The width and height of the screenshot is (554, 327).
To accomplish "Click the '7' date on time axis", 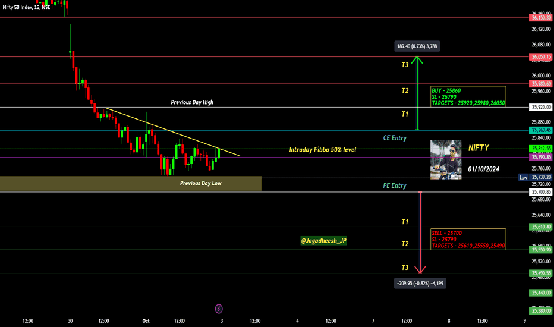I will pos(373,321).
